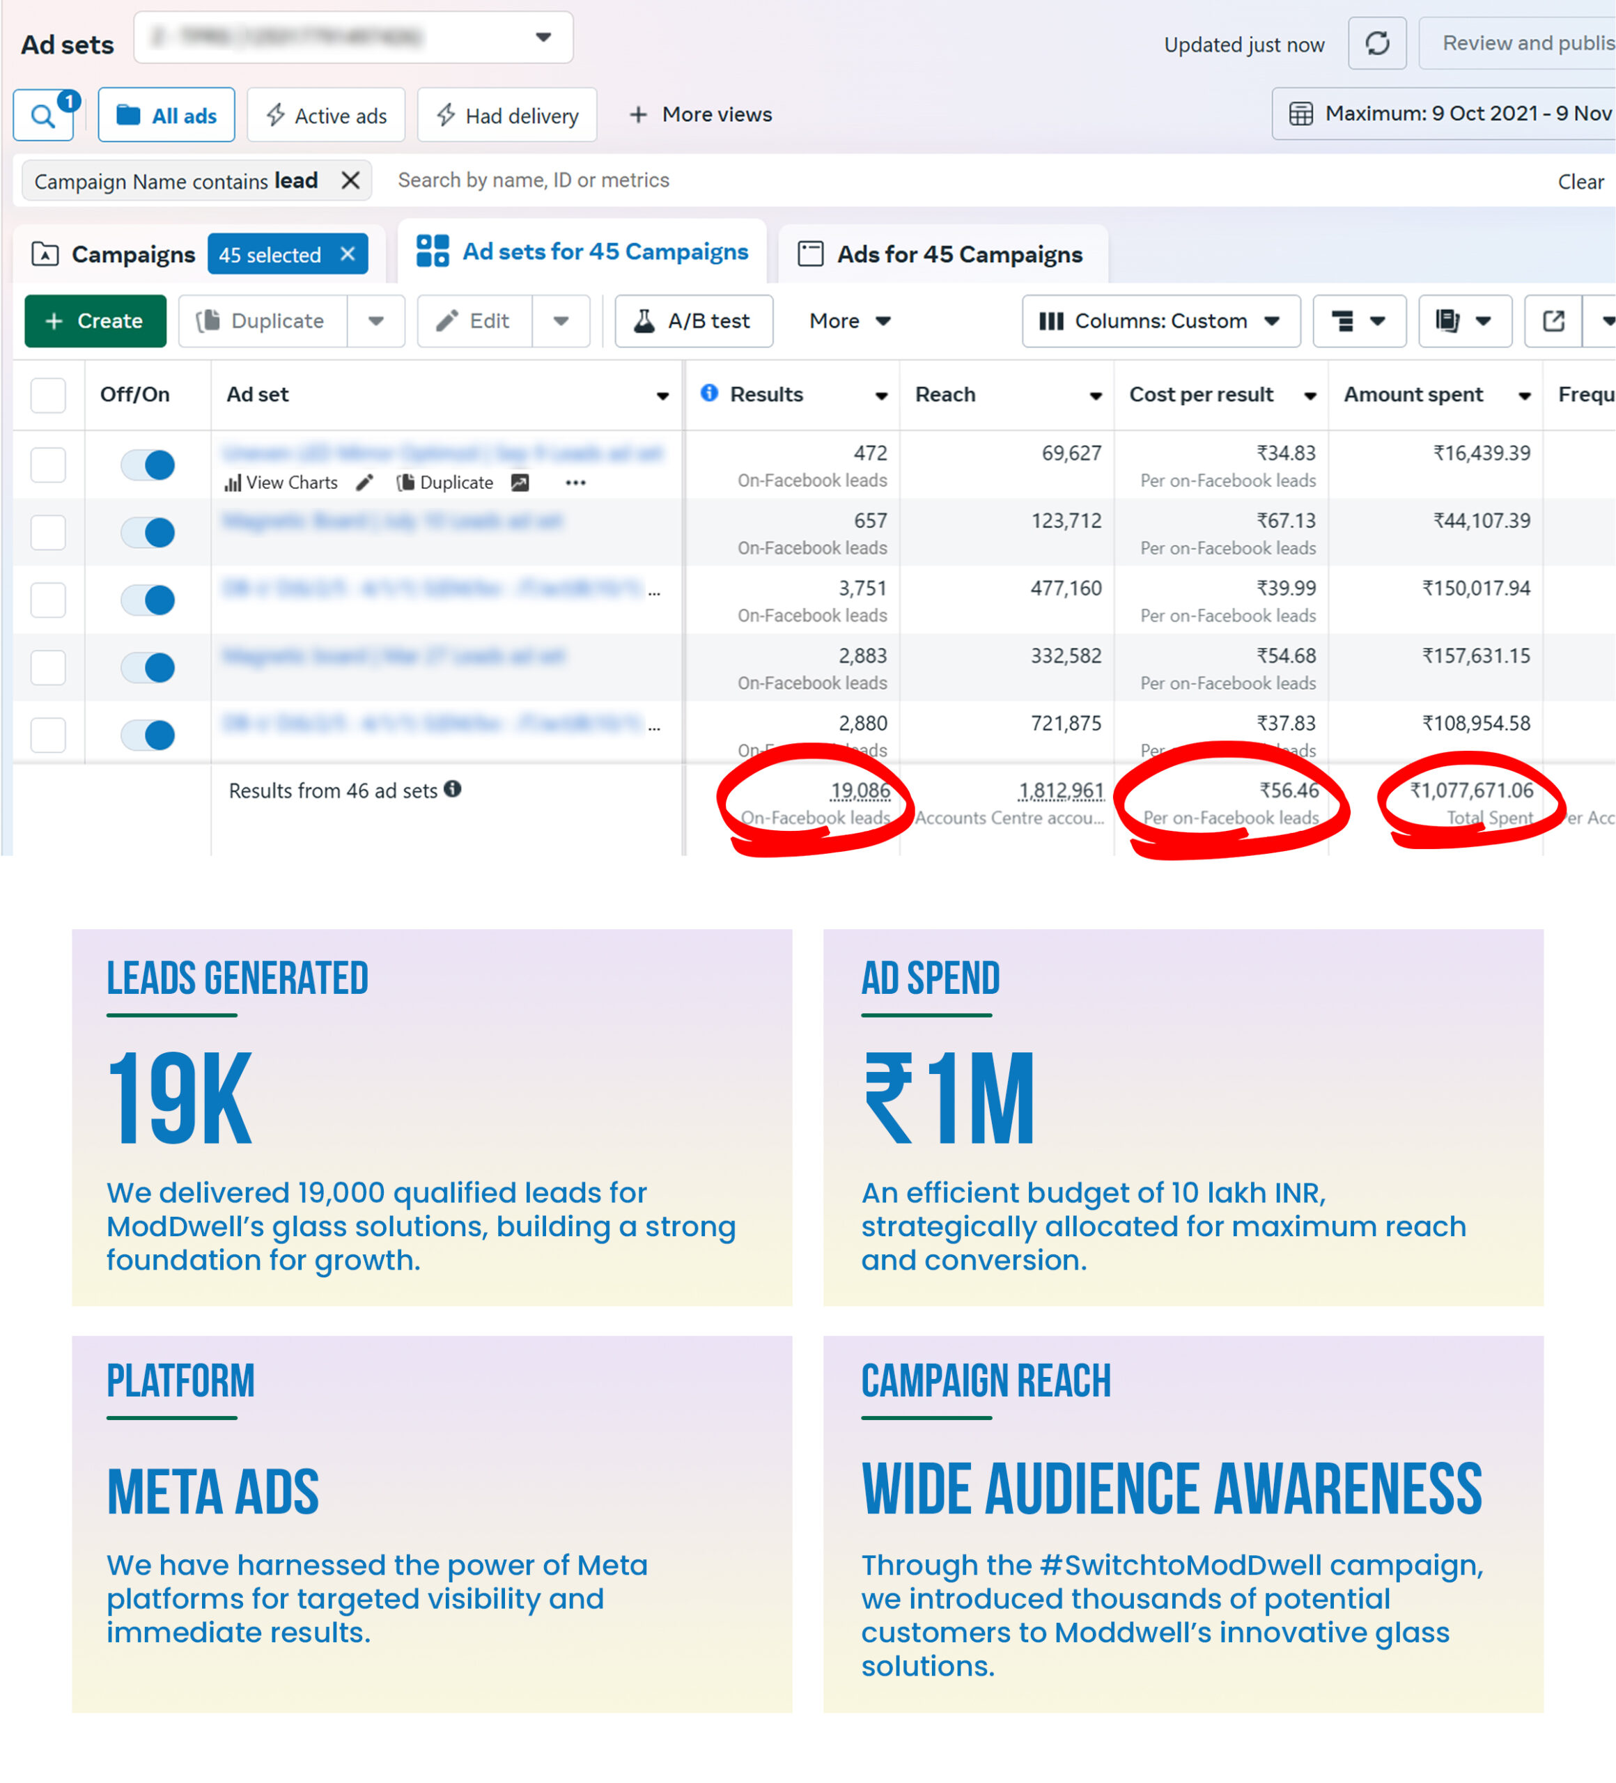Check the box for the ₹44,107.39 row
1616x1783 pixels.
point(48,532)
